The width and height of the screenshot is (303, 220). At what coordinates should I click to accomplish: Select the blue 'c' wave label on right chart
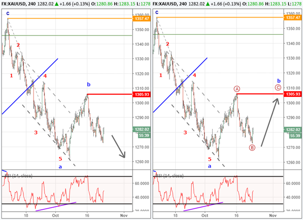pyautogui.click(x=157, y=12)
